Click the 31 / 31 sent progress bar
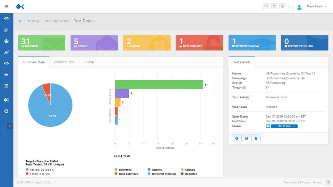This screenshot has height=187, width=333. tap(284, 126)
